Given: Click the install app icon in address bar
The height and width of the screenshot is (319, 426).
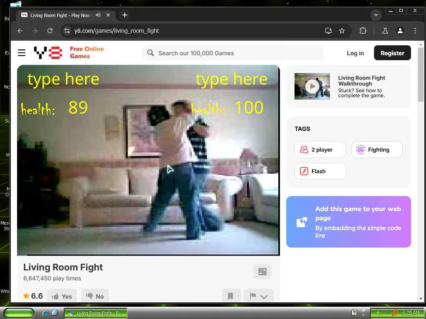Looking at the screenshot, I should coord(329,31).
